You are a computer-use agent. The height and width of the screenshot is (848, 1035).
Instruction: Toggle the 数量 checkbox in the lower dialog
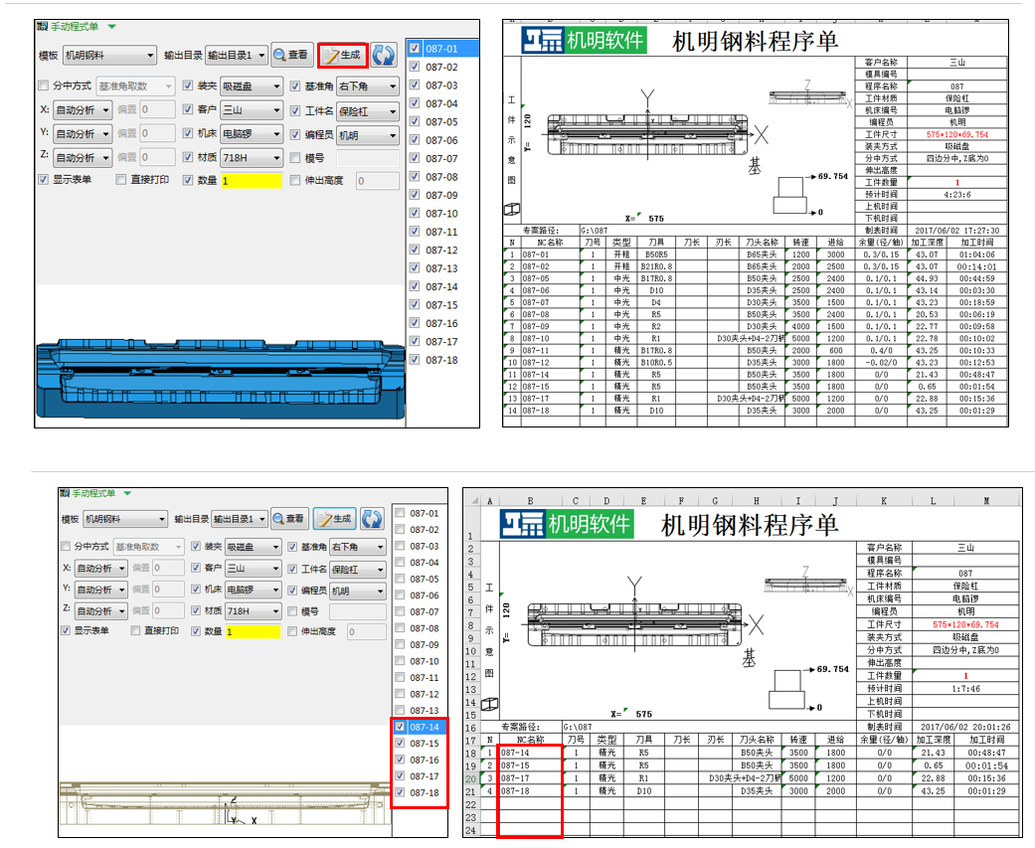coord(196,631)
